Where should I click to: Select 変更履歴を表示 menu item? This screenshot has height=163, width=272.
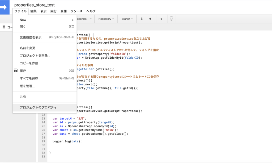(x=45, y=37)
